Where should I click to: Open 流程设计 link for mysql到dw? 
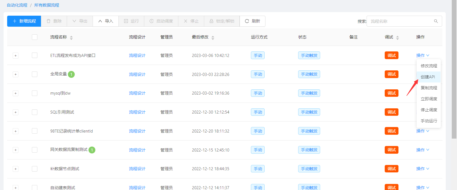point(137,93)
